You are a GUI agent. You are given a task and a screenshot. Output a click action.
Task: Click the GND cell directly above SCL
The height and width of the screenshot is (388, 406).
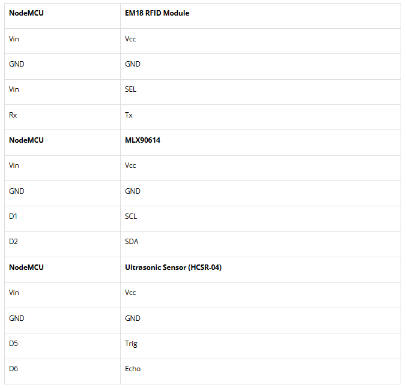(133, 191)
